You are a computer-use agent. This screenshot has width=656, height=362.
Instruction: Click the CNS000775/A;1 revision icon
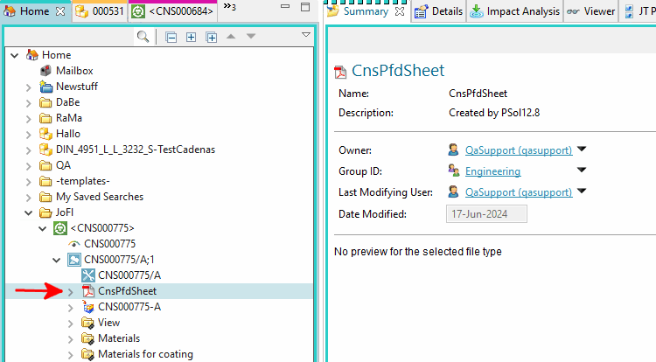pyautogui.click(x=74, y=260)
